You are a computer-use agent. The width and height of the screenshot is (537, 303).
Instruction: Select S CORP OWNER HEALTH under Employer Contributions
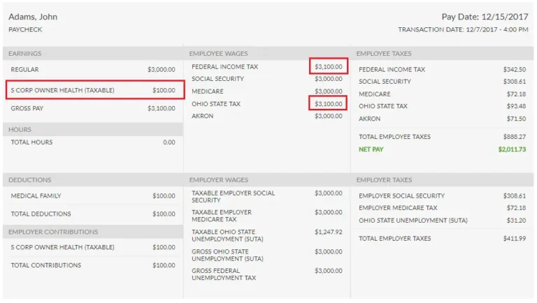click(x=62, y=247)
